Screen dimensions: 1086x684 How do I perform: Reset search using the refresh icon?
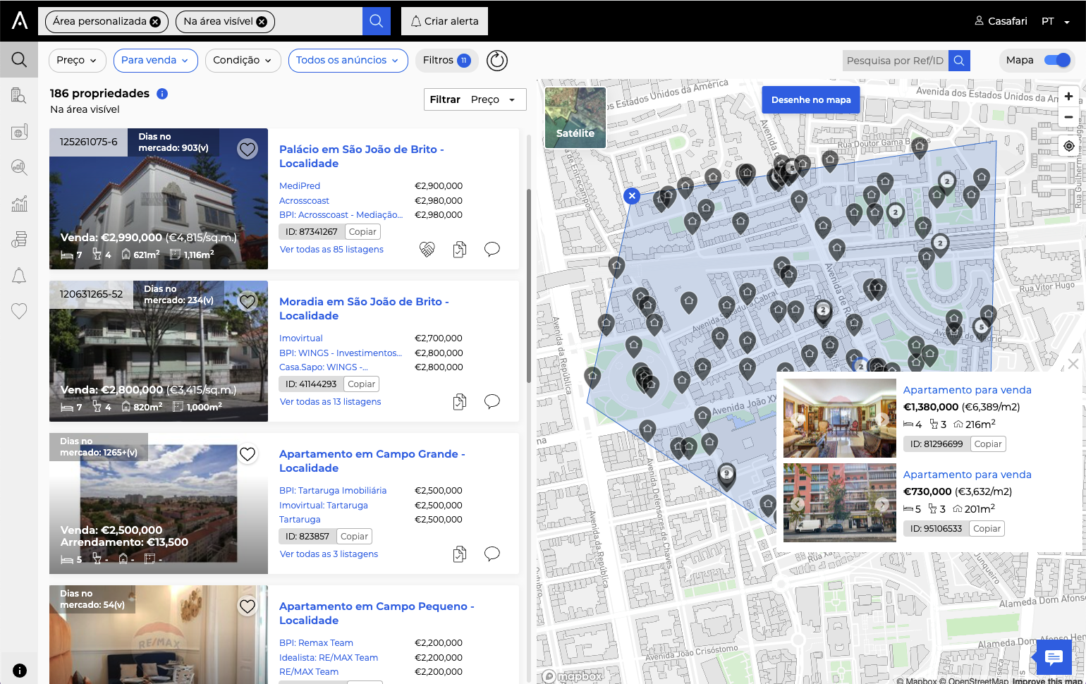coord(496,61)
